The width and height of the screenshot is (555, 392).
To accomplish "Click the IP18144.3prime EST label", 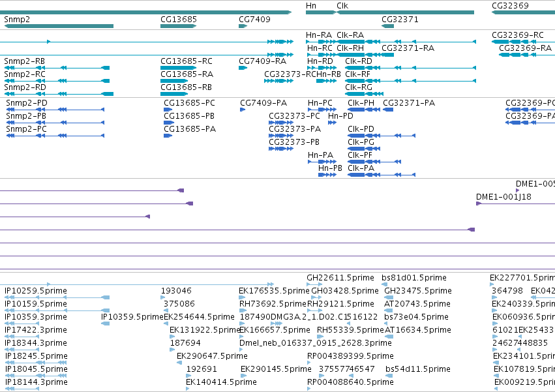I will [x=36, y=383].
